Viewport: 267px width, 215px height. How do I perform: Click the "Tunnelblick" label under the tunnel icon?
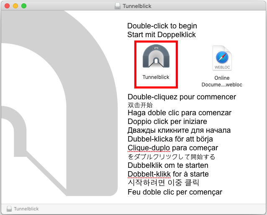pyautogui.click(x=156, y=77)
